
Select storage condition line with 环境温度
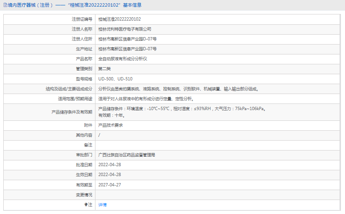coord(182,108)
